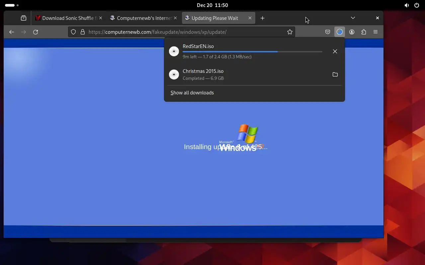Open the Firefox account icon
The image size is (425, 265).
(x=352, y=32)
